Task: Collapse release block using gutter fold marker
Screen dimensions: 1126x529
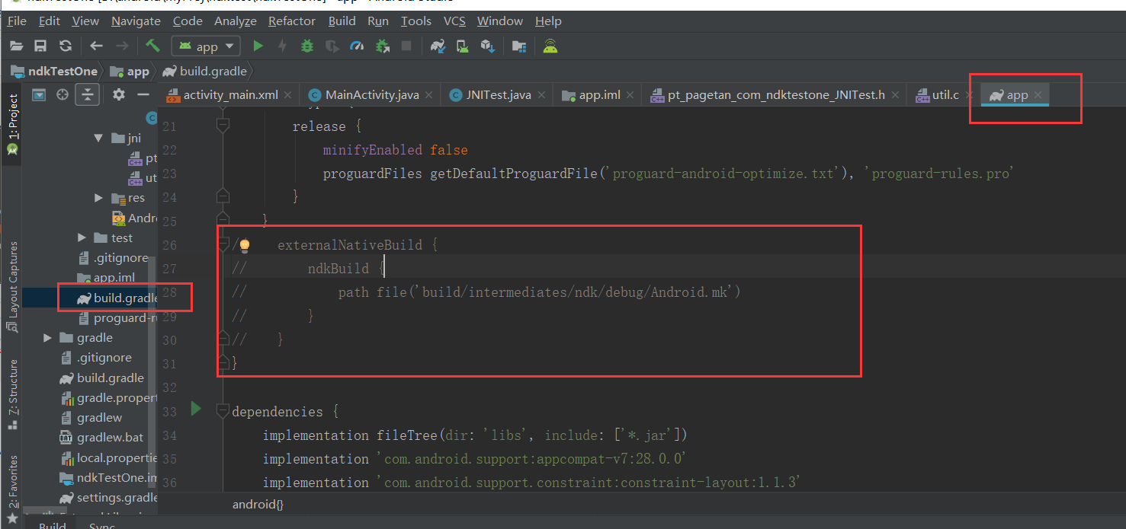Action: tap(223, 126)
